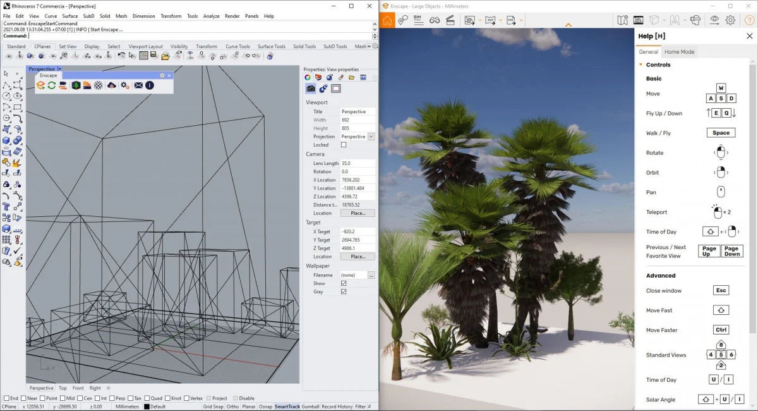The height and width of the screenshot is (411, 758).
Task: Toggle SmartTrack in the status bar
Action: [x=286, y=405]
